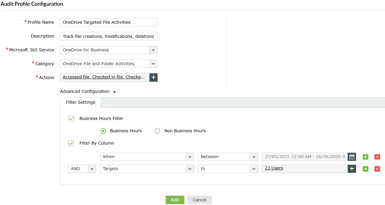Click red remove icon on When filter row
Image resolution: width=385 pixels, height=205 pixels.
377,157
